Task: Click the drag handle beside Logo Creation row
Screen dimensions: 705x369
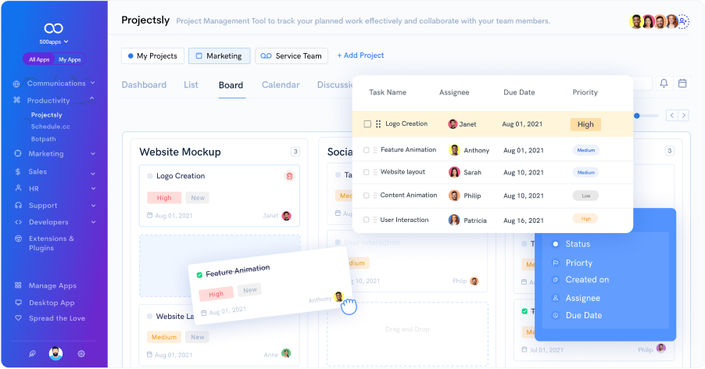Action: pyautogui.click(x=378, y=124)
